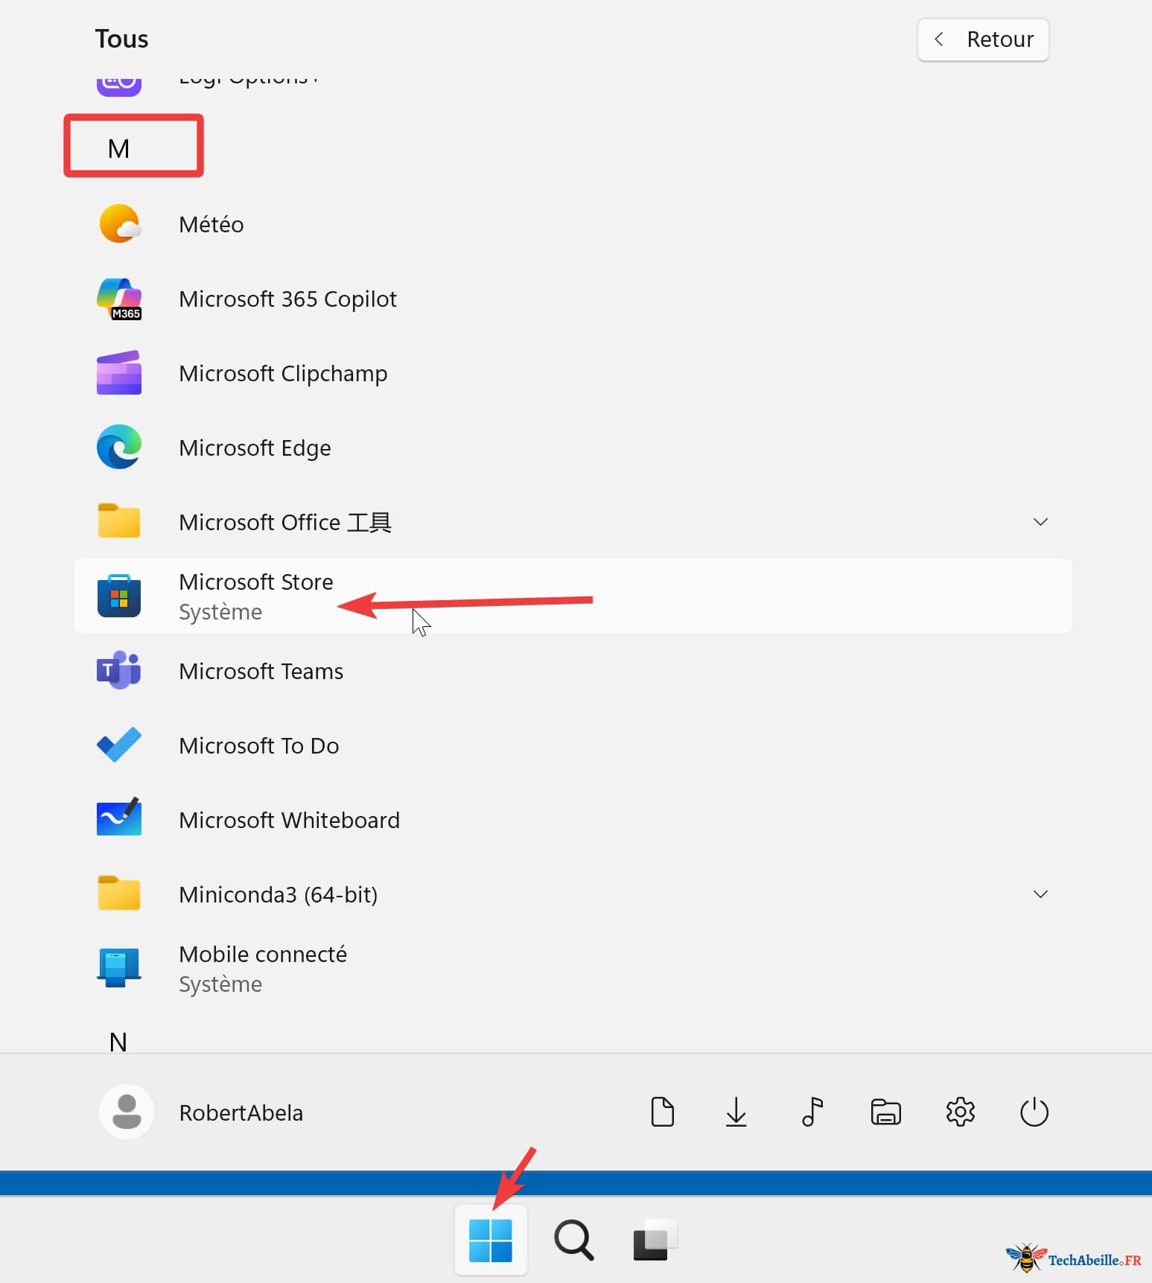Click the RobertAbela user avatar

click(127, 1112)
